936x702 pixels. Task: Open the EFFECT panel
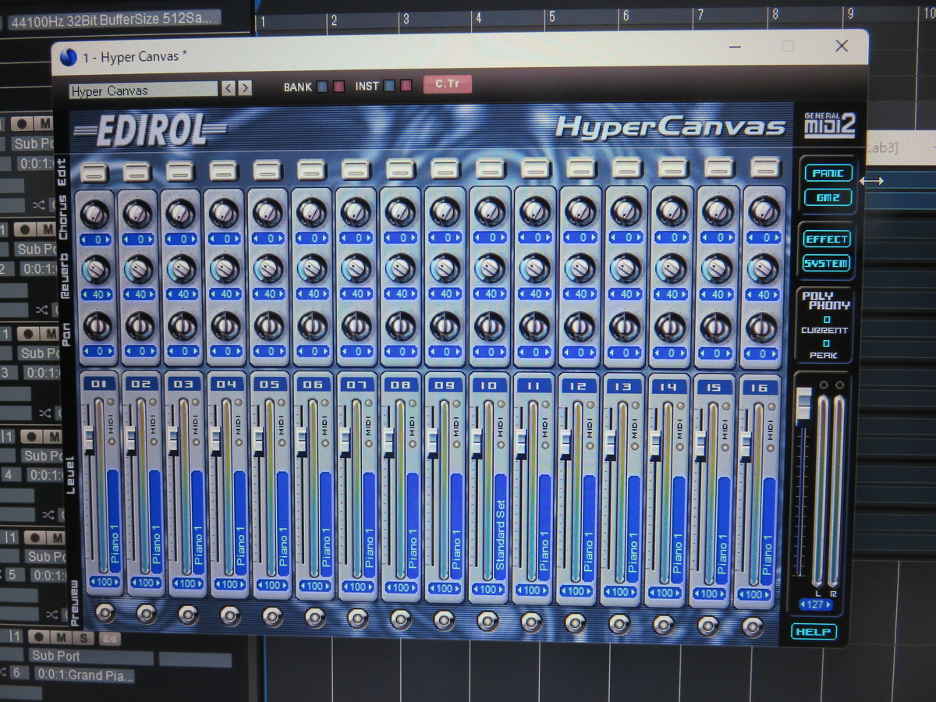coord(826,239)
